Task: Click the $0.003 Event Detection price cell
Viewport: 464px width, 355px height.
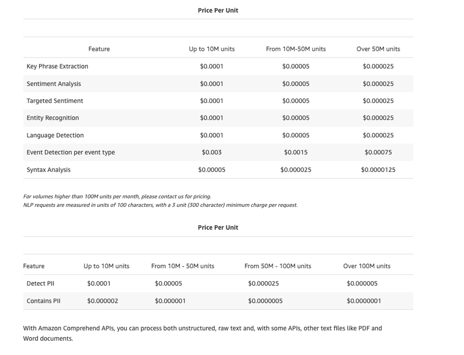Action: pos(212,152)
